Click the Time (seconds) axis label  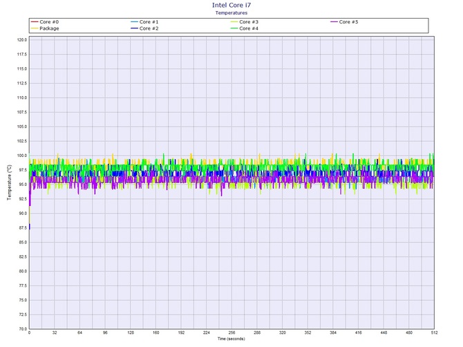point(231,339)
